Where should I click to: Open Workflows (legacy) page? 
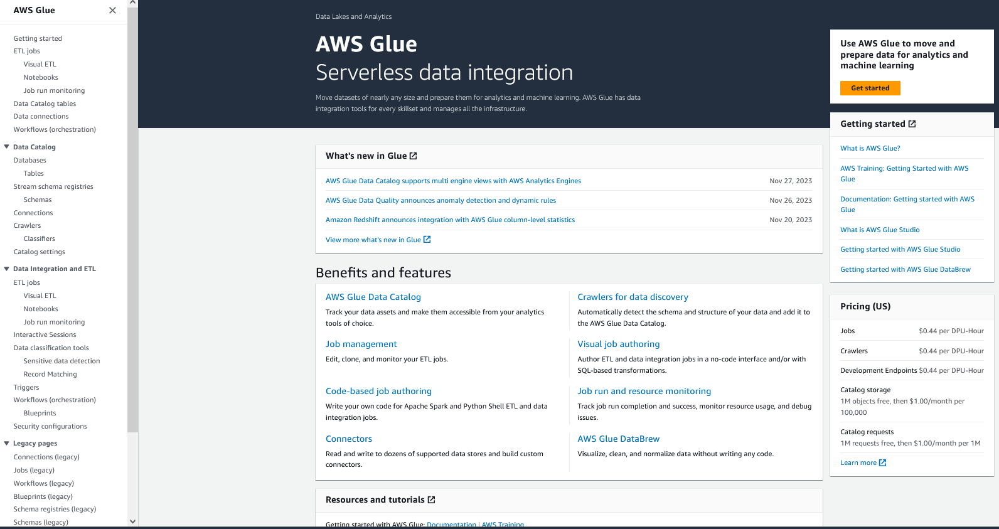pyautogui.click(x=43, y=483)
